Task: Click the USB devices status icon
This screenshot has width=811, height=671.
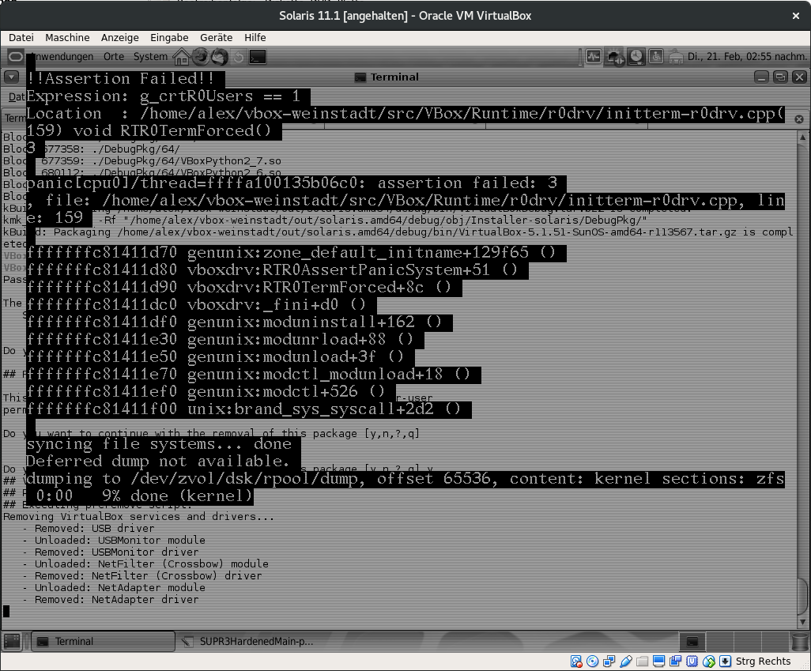Action: pos(626,662)
